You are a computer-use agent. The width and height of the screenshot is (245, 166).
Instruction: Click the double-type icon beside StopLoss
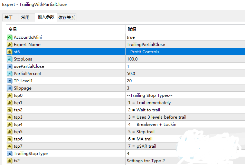[x=10, y=59]
